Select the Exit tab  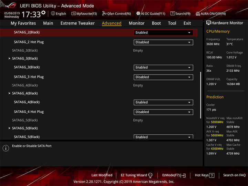tap(187, 23)
